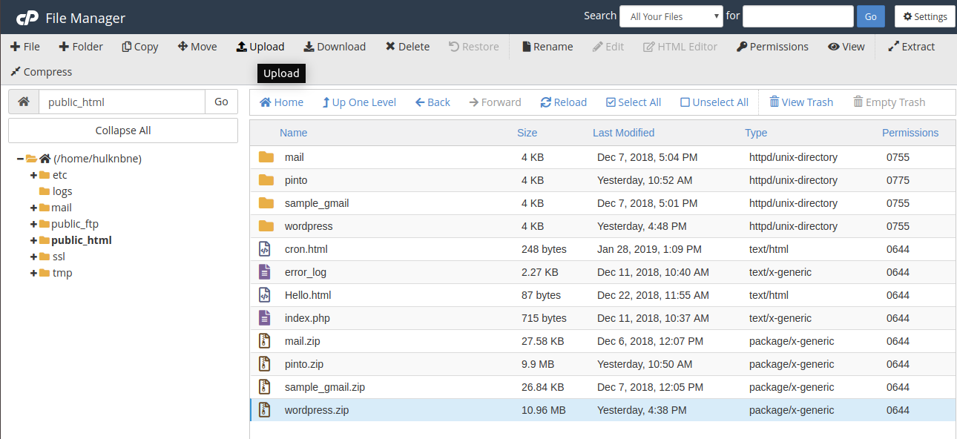This screenshot has width=957, height=439.
Task: Collapse the /home/hulknbne root node
Action: point(20,159)
